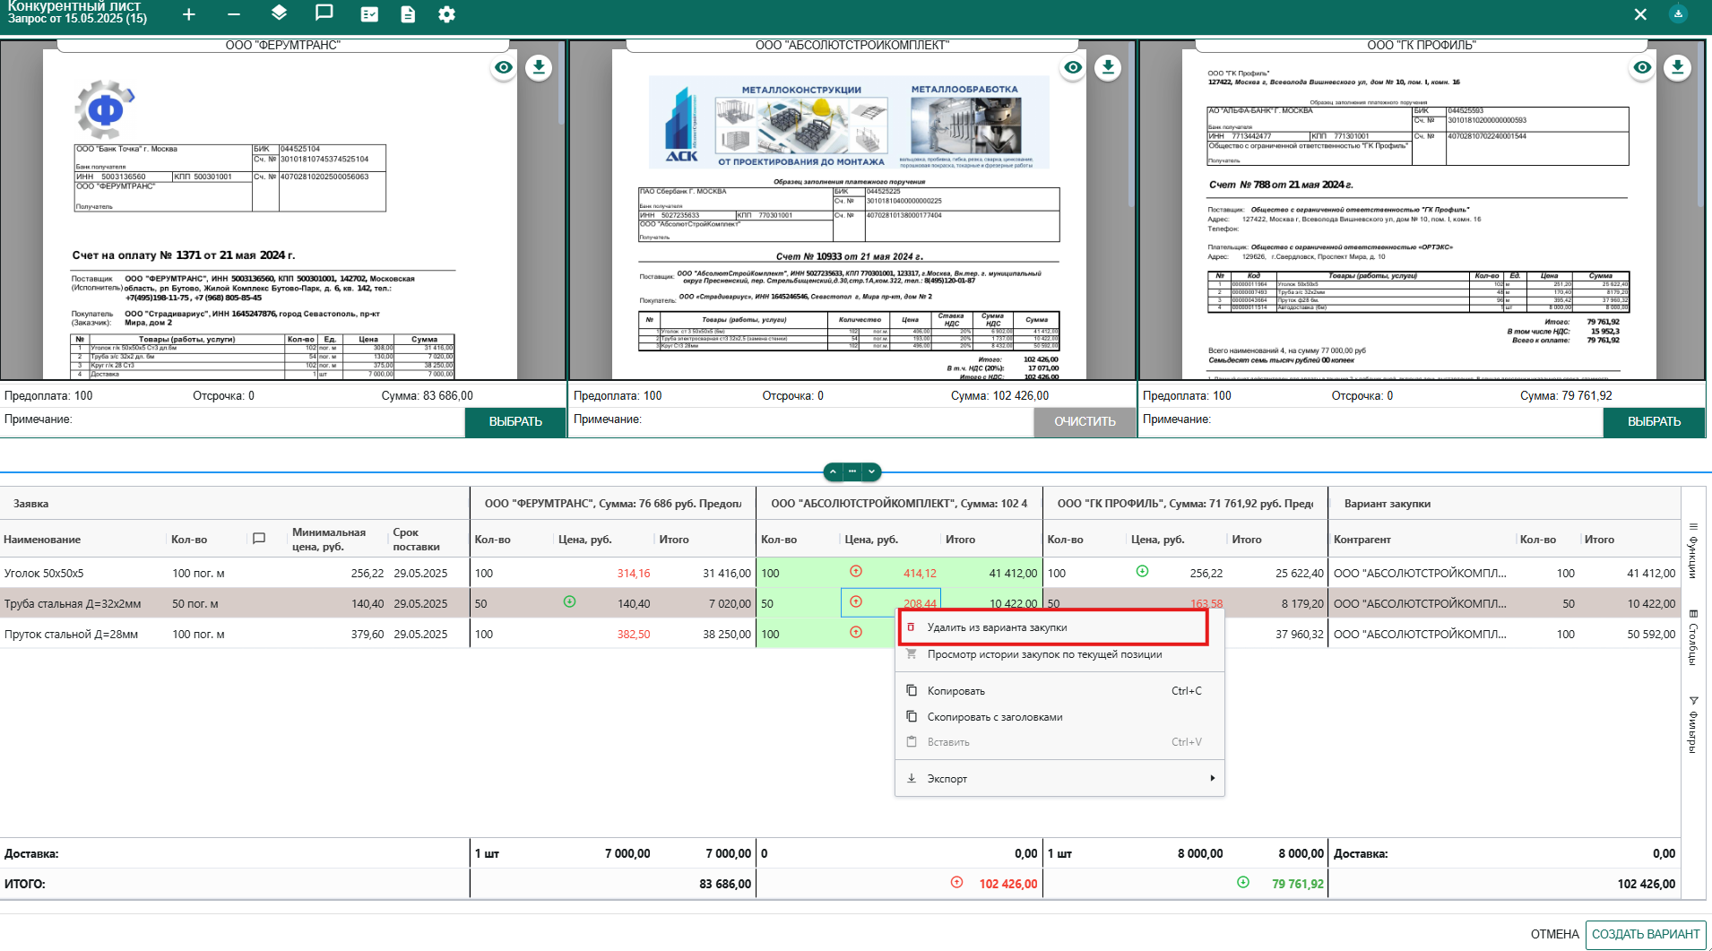Toggle preview eye for ГК ПРОФИЛЬ invoice
This screenshot has height=951, width=1712.
click(x=1642, y=67)
